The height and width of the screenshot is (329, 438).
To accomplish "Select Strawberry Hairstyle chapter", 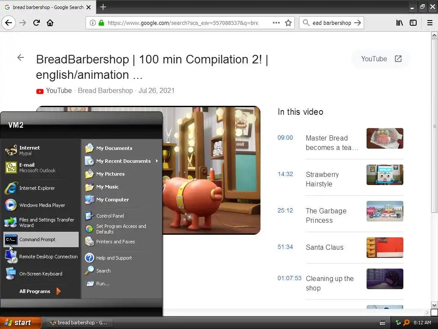I will 323,179.
